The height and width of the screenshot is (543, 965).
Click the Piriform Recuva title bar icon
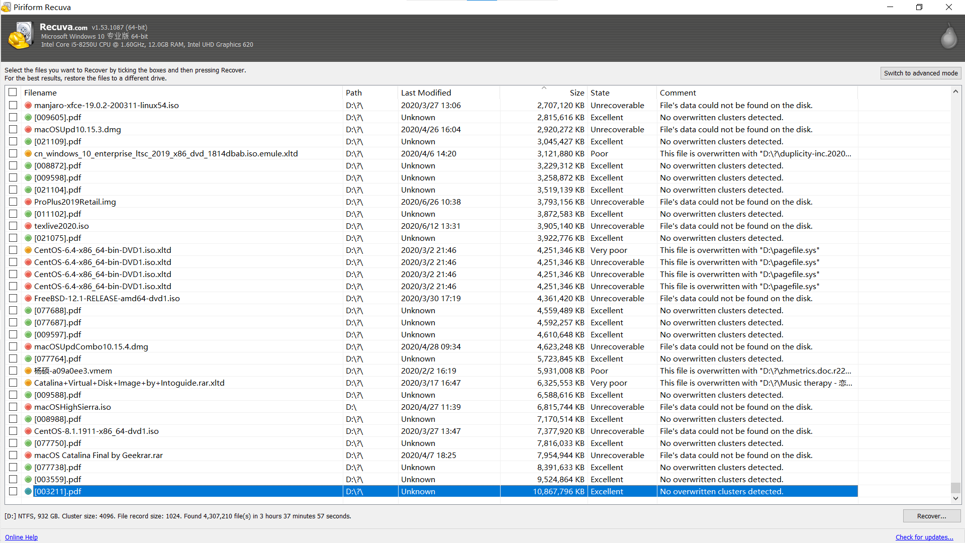click(x=6, y=7)
